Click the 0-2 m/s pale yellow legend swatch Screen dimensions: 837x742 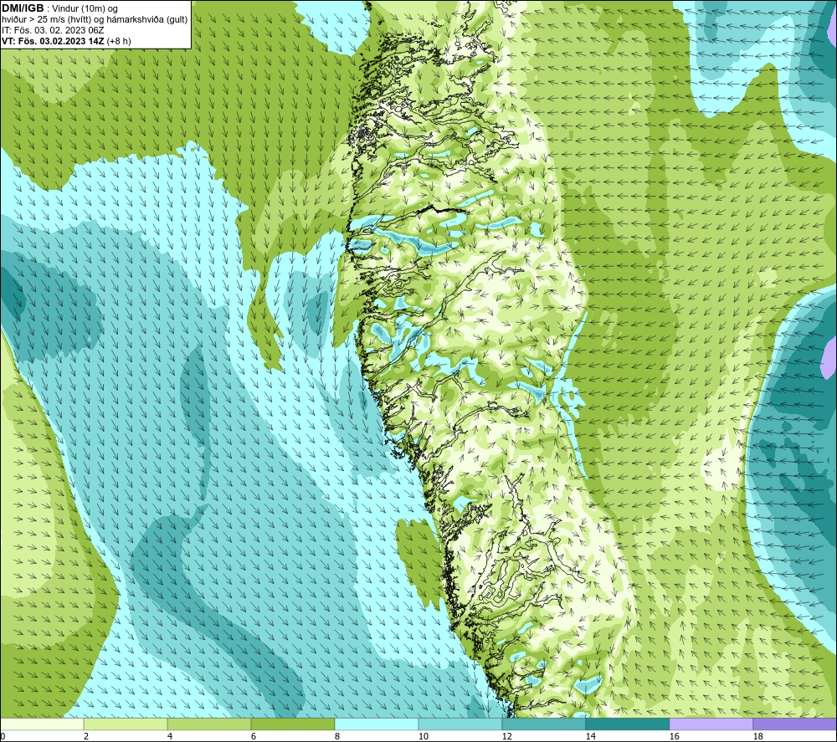(42, 724)
